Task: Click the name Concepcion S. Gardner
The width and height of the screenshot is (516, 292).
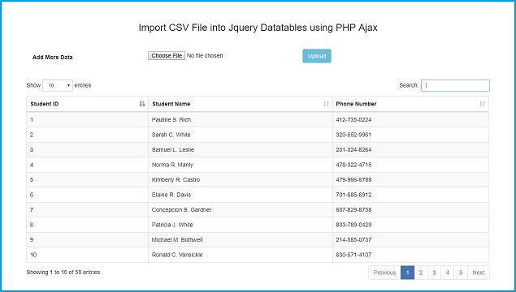Action: pyautogui.click(x=182, y=209)
